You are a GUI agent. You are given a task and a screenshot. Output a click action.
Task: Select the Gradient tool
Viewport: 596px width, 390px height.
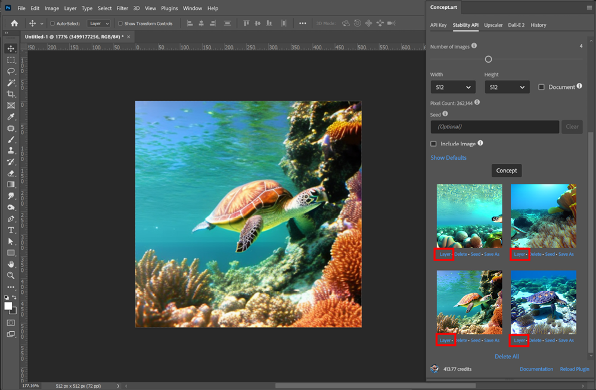point(11,184)
